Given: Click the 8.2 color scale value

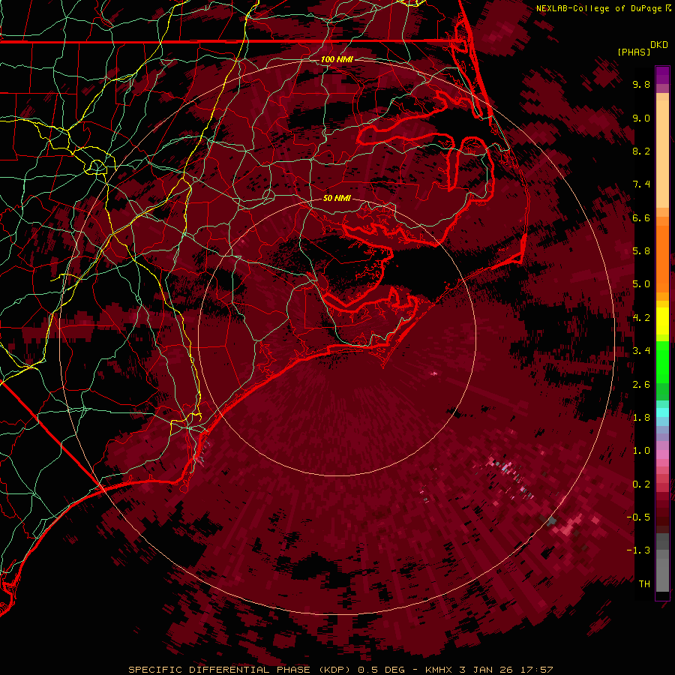Looking at the screenshot, I should pos(641,151).
